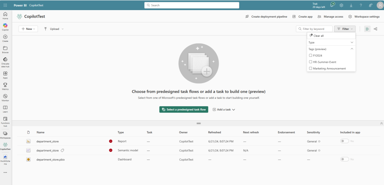Open Apps in the sidebar
Image resolution: width=384 pixels, height=185 pixels.
(5, 75)
